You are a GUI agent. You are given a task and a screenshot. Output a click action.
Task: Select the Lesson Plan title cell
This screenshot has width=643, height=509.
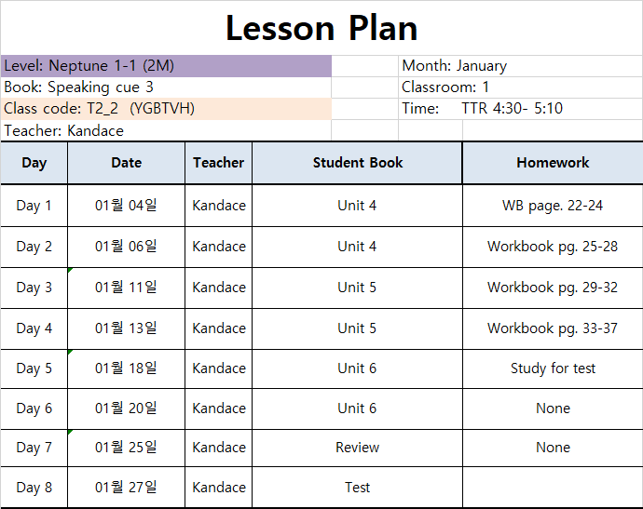point(321,28)
